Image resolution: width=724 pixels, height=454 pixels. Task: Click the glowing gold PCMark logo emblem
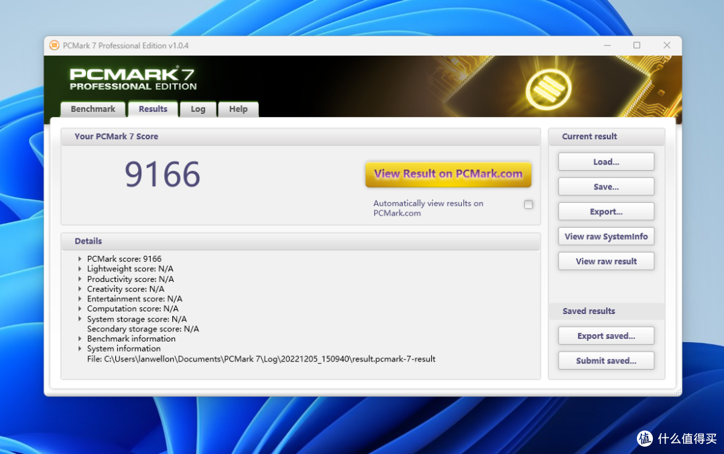click(x=548, y=88)
